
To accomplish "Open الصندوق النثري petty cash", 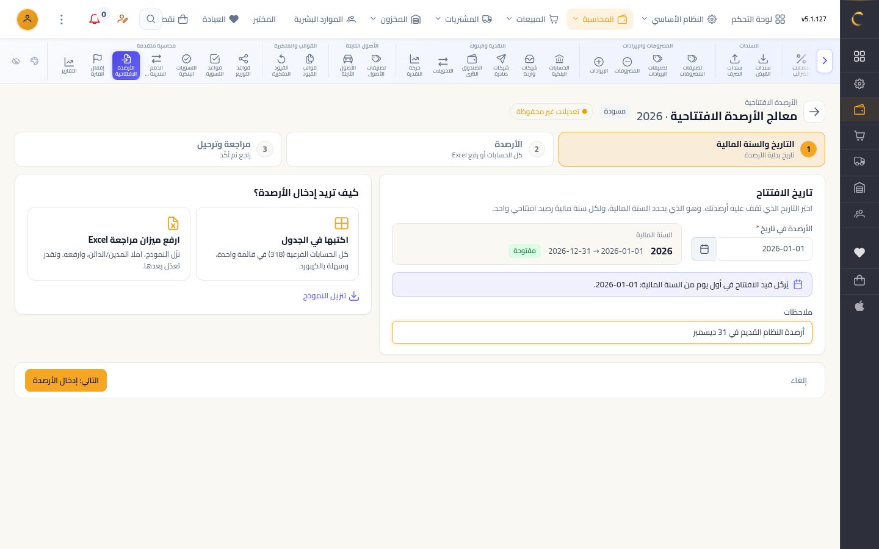I will [472, 65].
